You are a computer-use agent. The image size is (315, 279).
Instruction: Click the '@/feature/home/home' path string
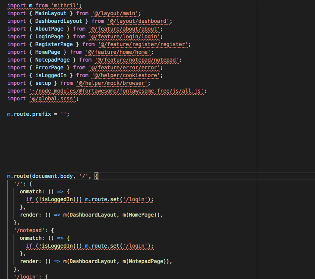tap(118, 53)
